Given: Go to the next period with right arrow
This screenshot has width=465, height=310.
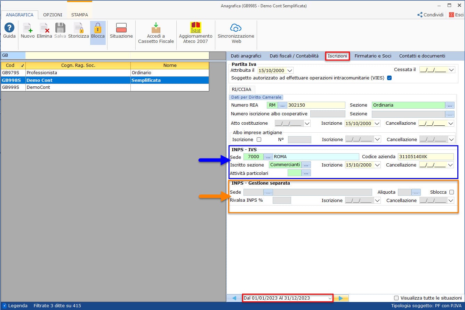Looking at the screenshot, I should pos(341,298).
